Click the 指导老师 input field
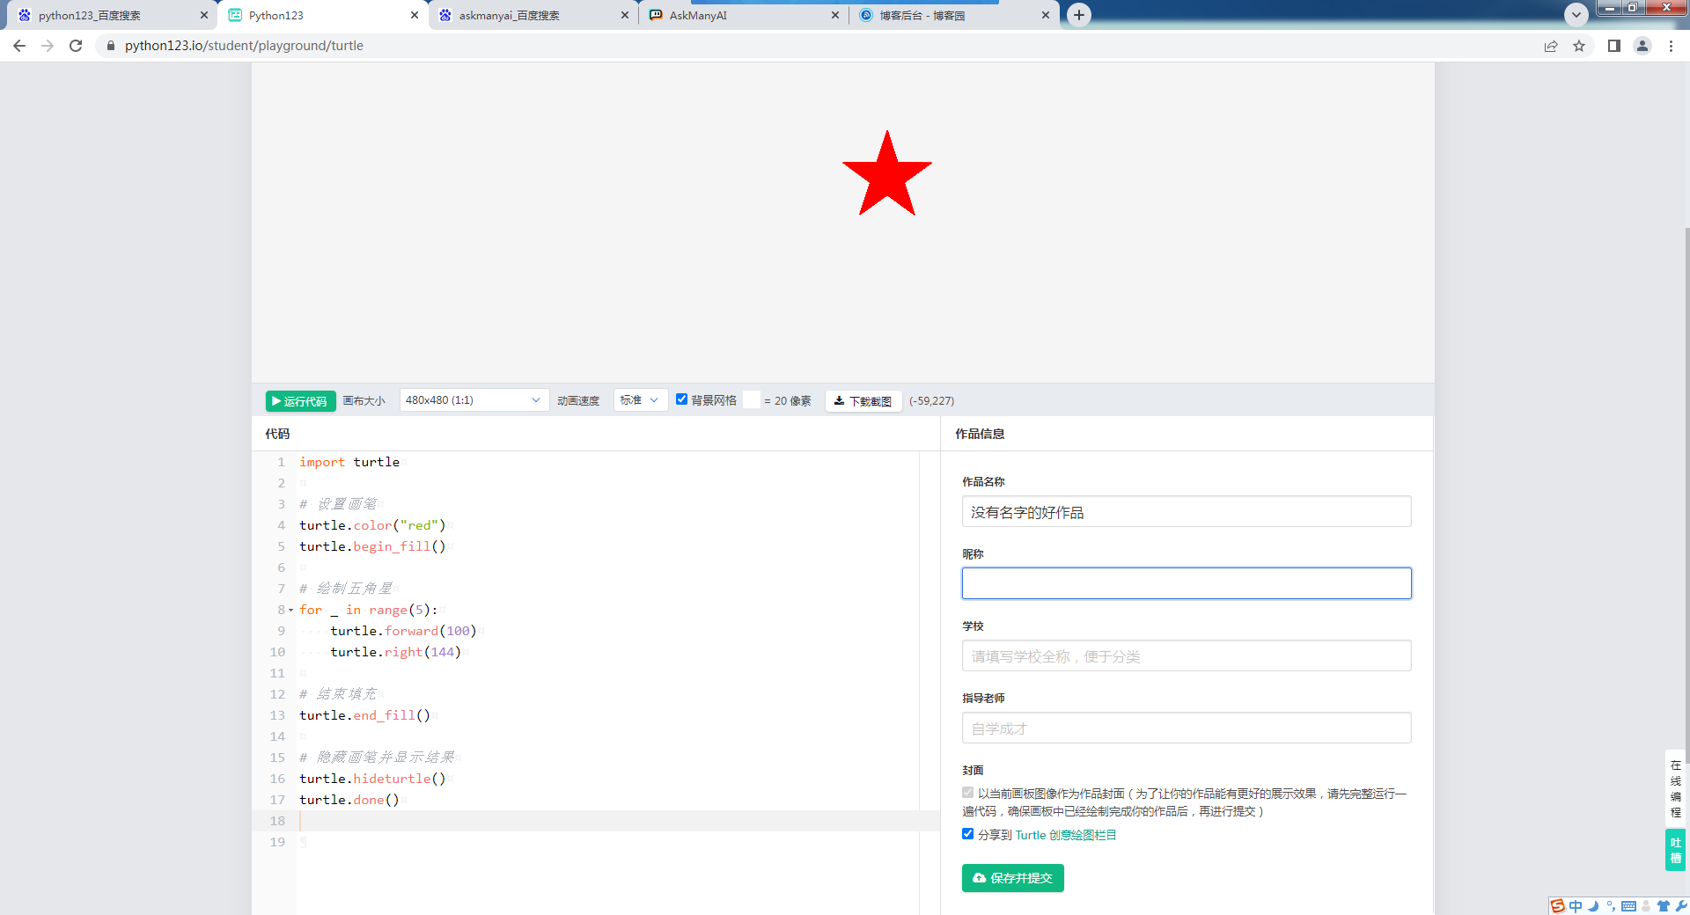Image resolution: width=1690 pixels, height=915 pixels. [x=1187, y=728]
